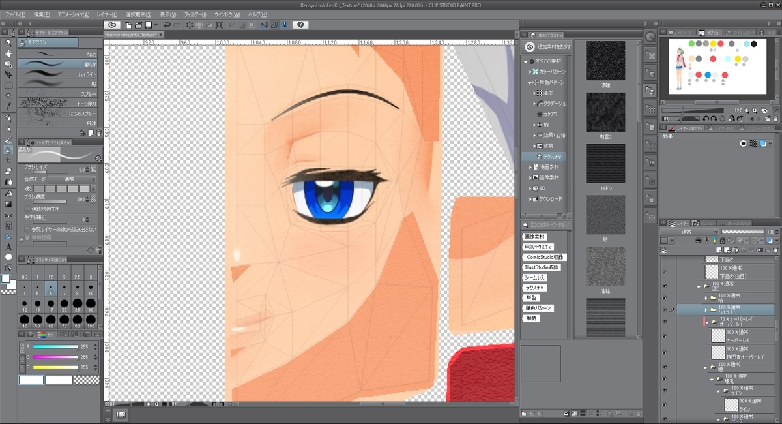Image resolution: width=782 pixels, height=424 pixels.
Task: Select the rectangular Selection tool
Action: (8, 85)
